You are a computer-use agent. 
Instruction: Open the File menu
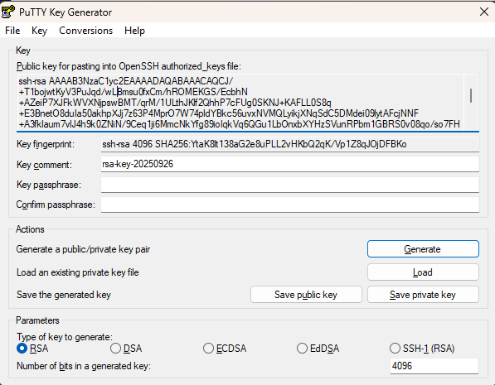12,31
